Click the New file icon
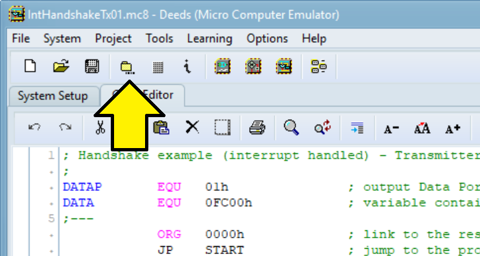The image size is (480, 256). click(30, 66)
